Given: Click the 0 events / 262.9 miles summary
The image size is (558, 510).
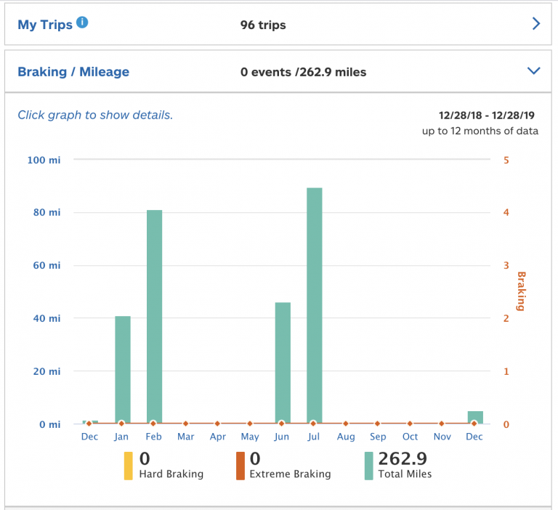Looking at the screenshot, I should (303, 72).
